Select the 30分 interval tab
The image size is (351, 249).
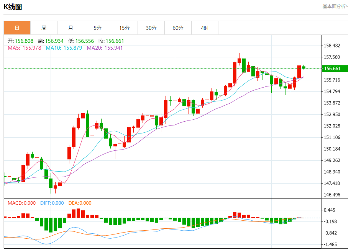[151, 28]
